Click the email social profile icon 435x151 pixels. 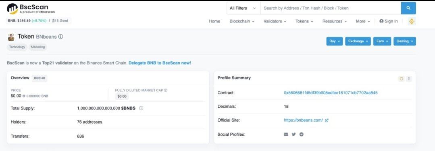pyautogui.click(x=286, y=134)
